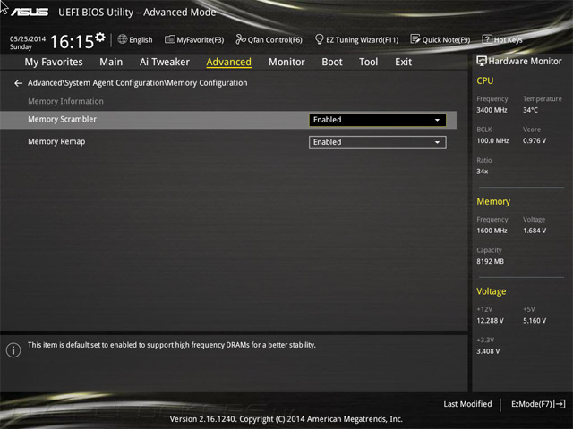573x429 pixels.
Task: Click the back arrow icon beside breadcrumb
Action: tap(18, 83)
